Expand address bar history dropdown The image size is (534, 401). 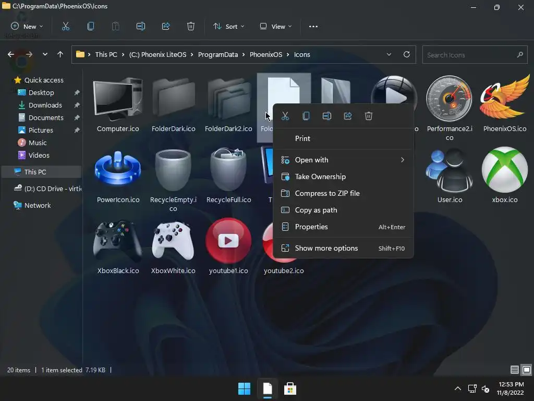(389, 54)
